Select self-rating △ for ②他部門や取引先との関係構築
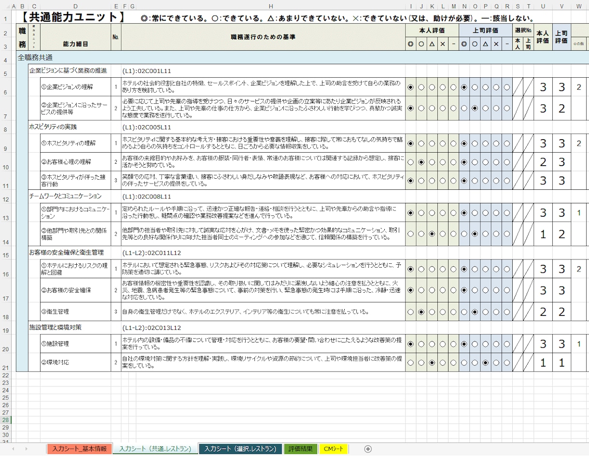This screenshot has height=456, width=589. point(432,234)
